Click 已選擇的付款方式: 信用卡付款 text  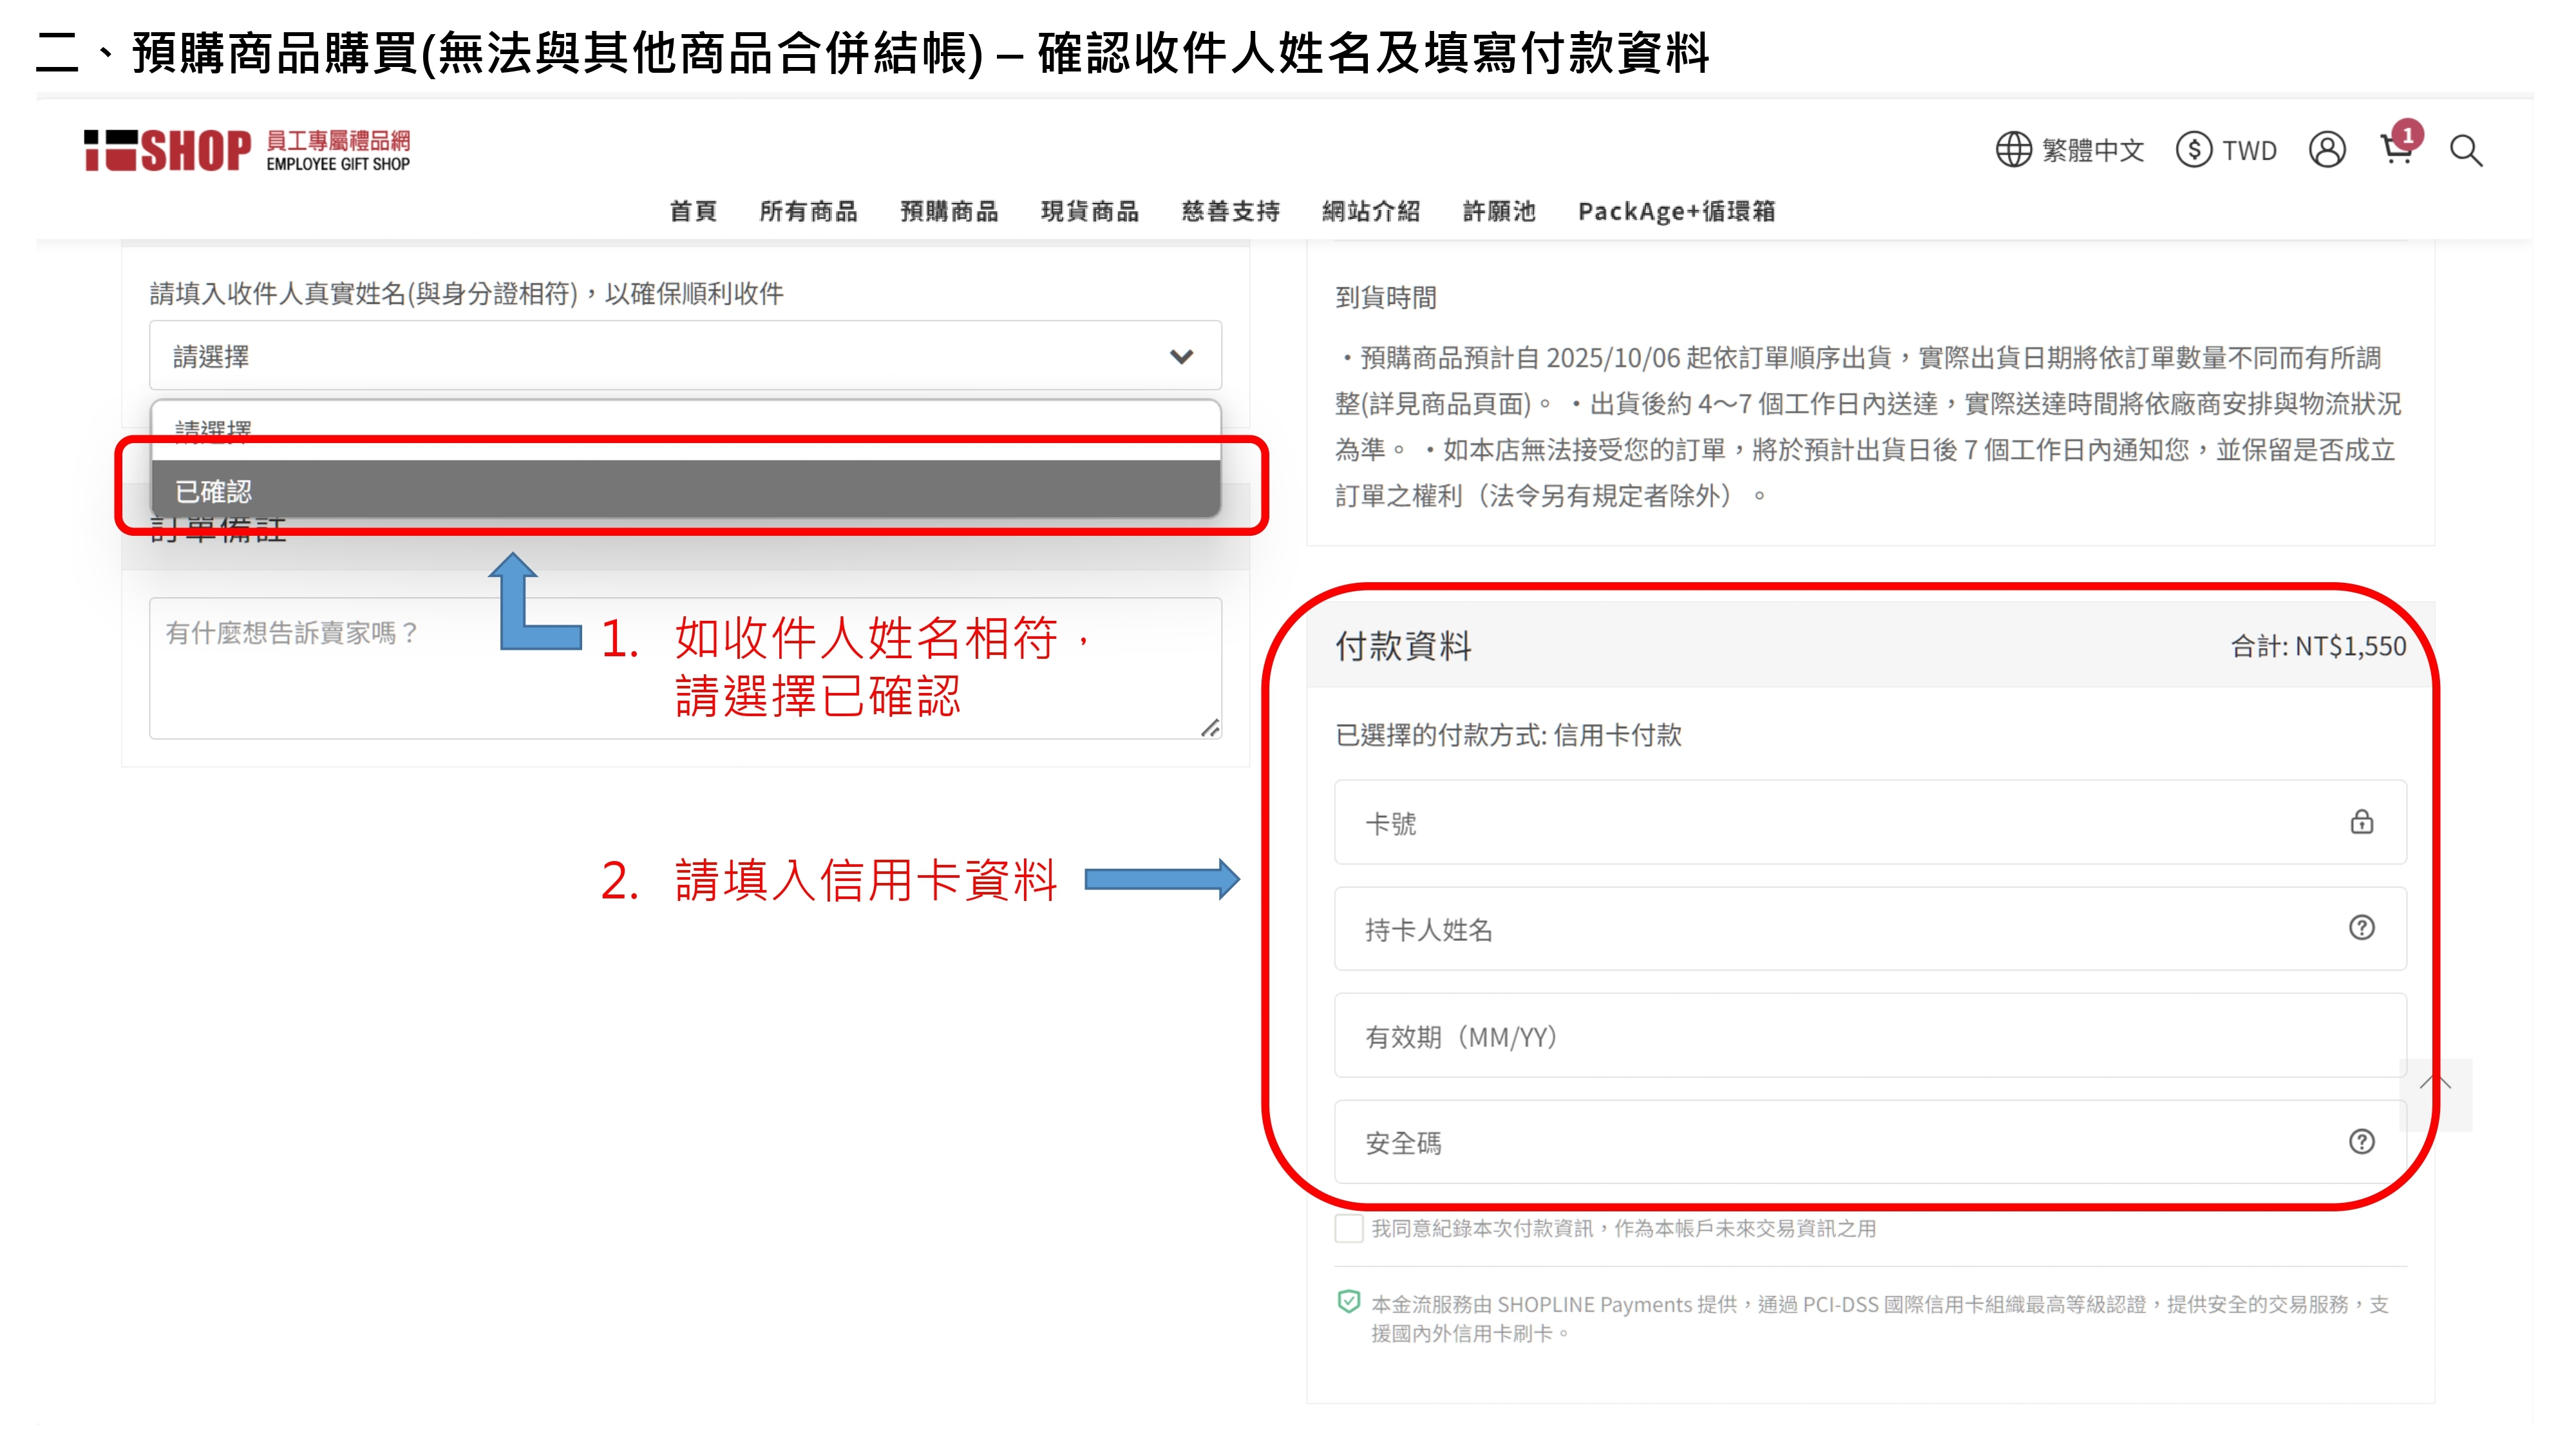pyautogui.click(x=1508, y=735)
